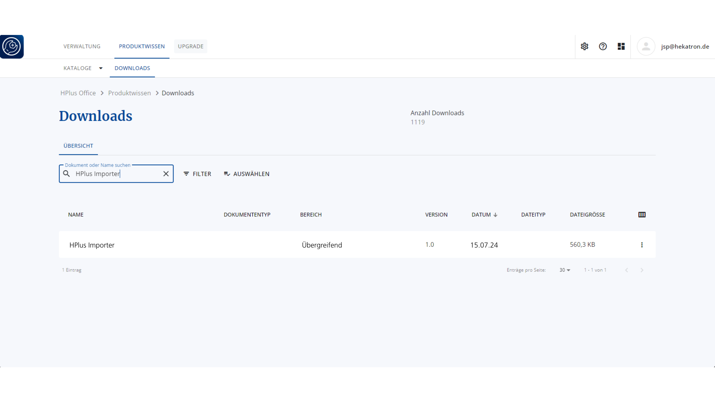Click the search magnifier icon
Screen dimensions: 715x402
coord(66,174)
